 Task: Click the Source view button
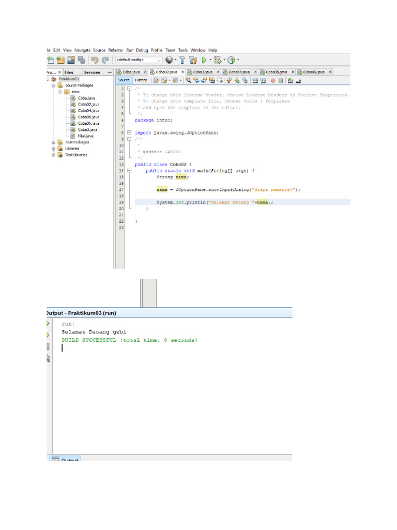click(124, 80)
